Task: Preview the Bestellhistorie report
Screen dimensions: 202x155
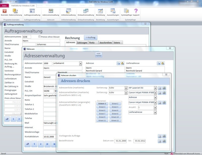Action: click(160, 141)
